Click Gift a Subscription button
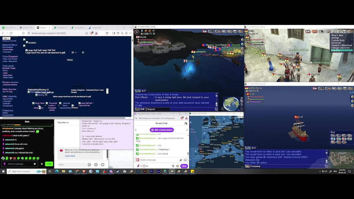 pyautogui.click(x=162, y=130)
